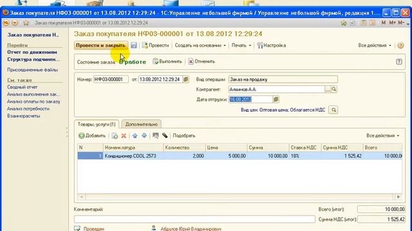Open Отчет по движениям link

pyautogui.click(x=32, y=52)
